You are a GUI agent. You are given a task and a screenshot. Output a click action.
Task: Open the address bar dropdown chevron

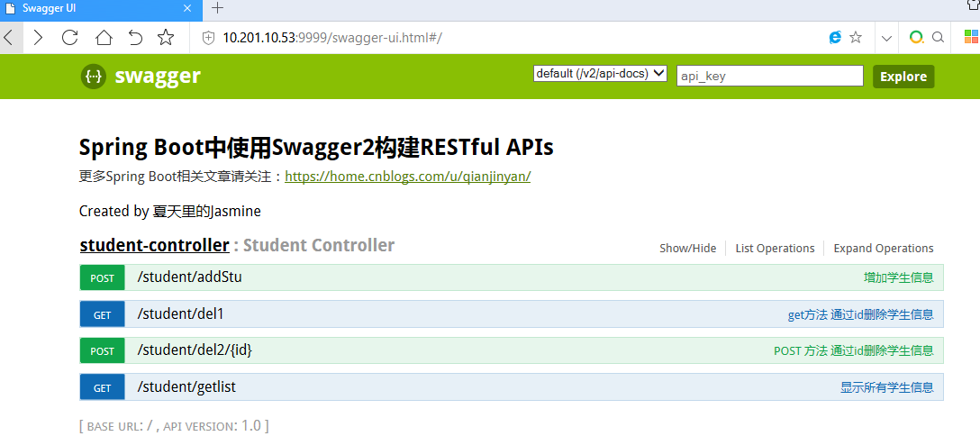coord(886,38)
